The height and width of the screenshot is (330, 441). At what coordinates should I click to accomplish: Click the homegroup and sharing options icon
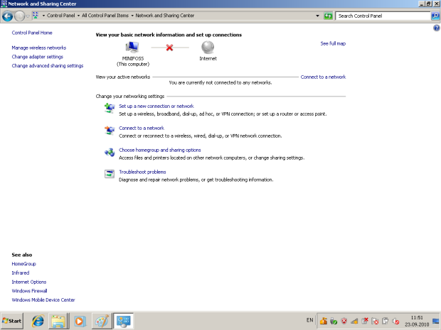point(110,152)
